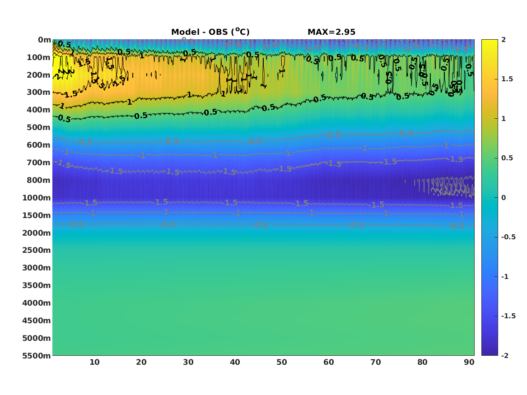Select colorbar tick label "-2"
This screenshot has width=527, height=395.
coord(505,355)
